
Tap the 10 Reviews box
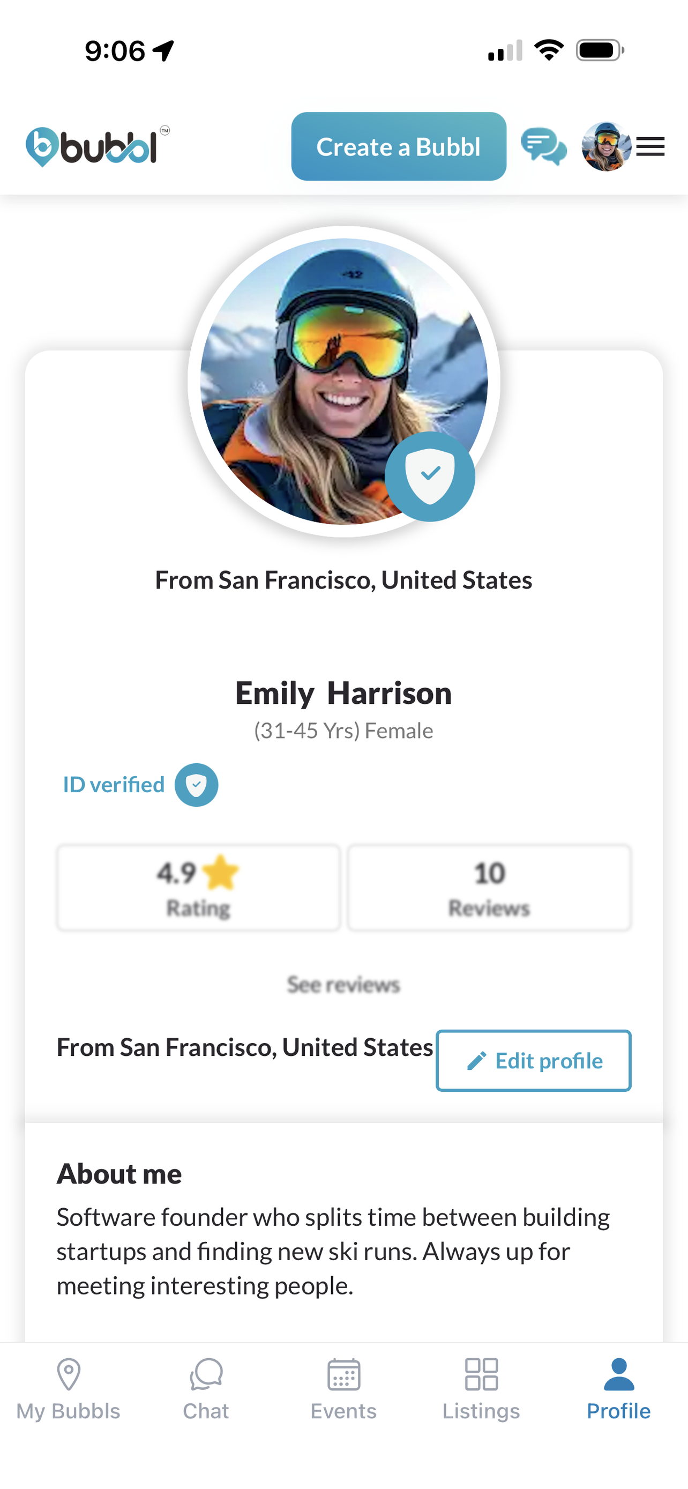pos(489,888)
